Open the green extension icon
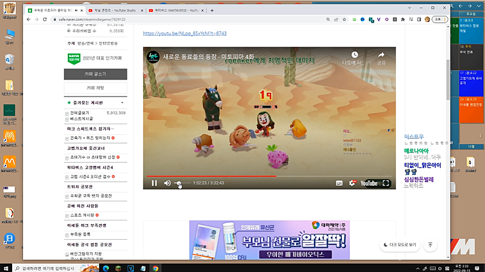Image resolution: width=485 pixels, height=272 pixels. pos(355,19)
